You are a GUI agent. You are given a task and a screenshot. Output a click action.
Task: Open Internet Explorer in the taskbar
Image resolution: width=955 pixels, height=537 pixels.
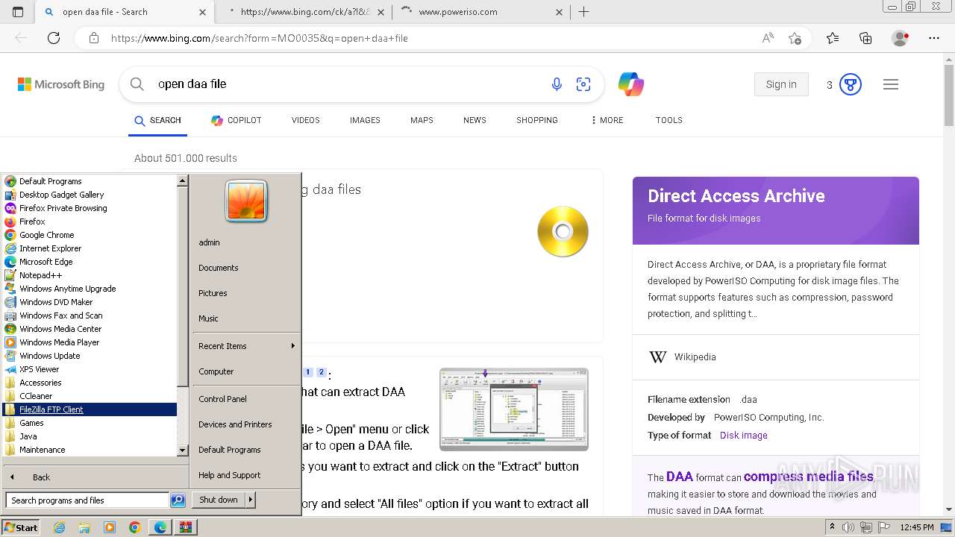pos(59,527)
